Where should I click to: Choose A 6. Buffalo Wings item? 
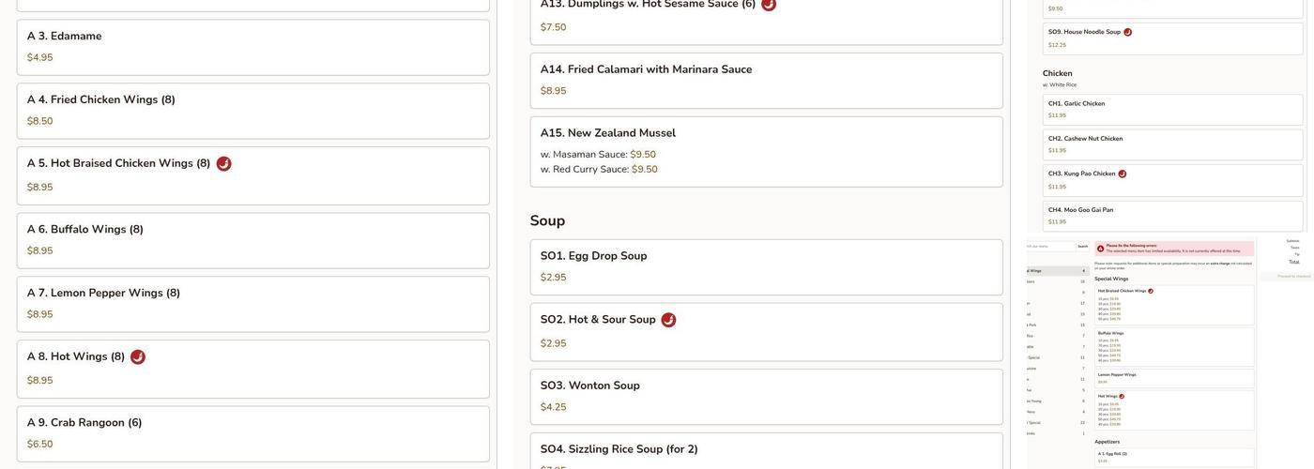point(252,240)
